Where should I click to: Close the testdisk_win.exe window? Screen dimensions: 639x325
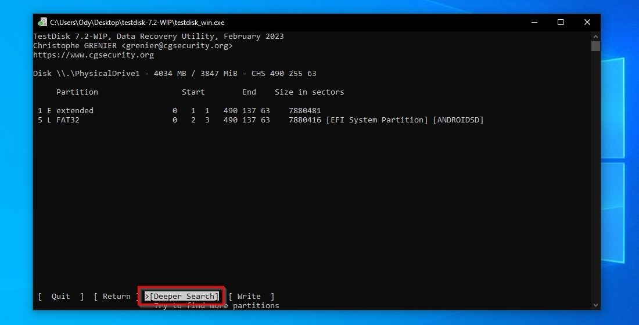click(587, 23)
